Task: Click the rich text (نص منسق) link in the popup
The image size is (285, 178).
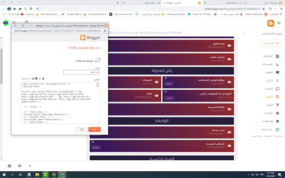Action: (25, 79)
